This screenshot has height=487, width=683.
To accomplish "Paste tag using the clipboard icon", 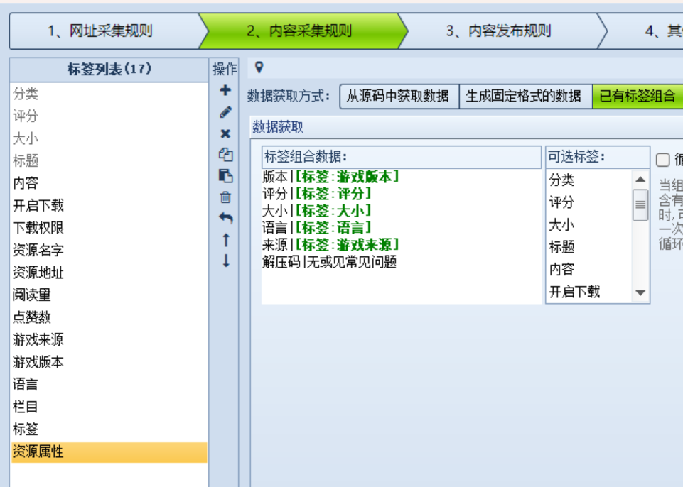I will point(225,176).
